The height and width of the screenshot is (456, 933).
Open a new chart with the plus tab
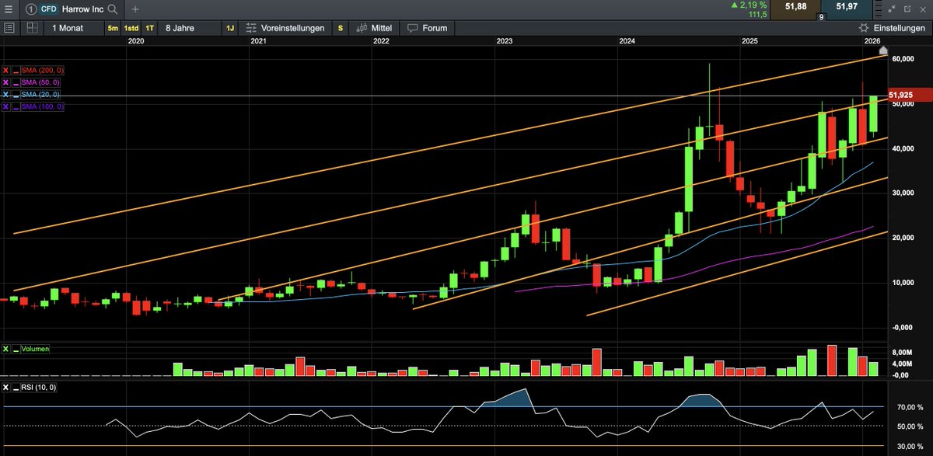(135, 9)
